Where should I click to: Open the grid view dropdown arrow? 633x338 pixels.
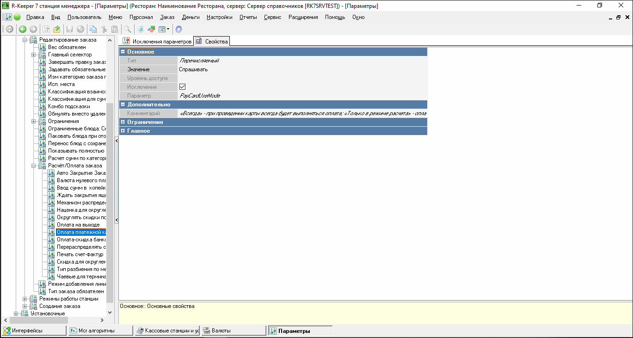click(x=168, y=29)
